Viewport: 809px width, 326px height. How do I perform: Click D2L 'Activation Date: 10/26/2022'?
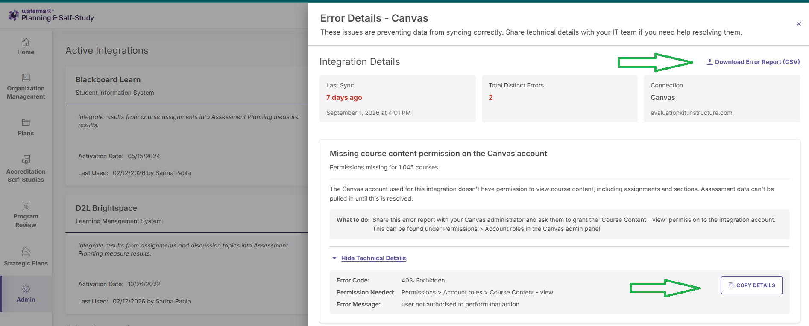click(119, 284)
